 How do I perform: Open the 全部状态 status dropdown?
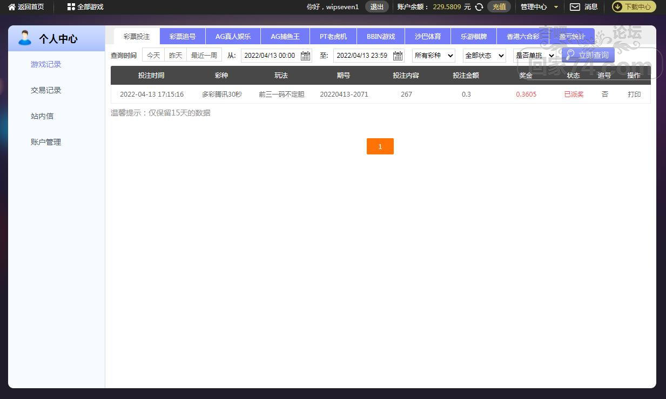coord(485,56)
